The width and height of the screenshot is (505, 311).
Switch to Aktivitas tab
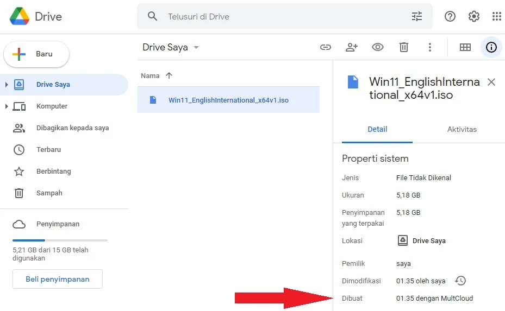click(x=462, y=130)
